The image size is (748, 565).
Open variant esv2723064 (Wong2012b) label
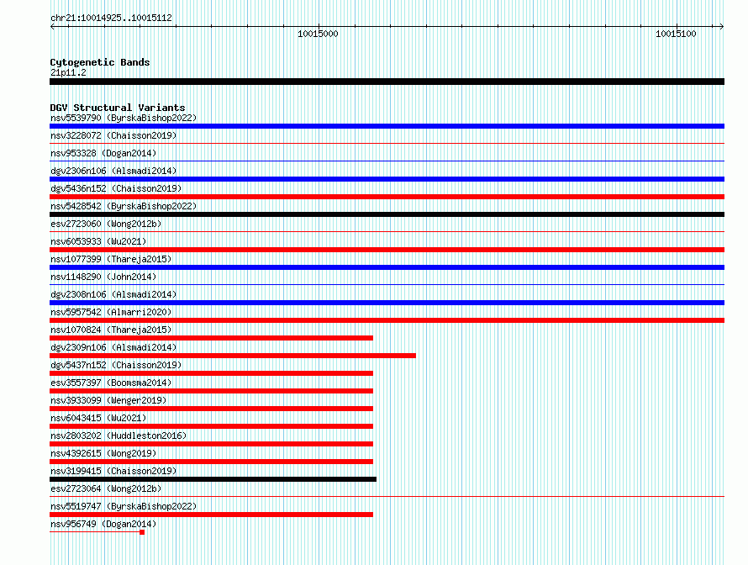pyautogui.click(x=106, y=488)
